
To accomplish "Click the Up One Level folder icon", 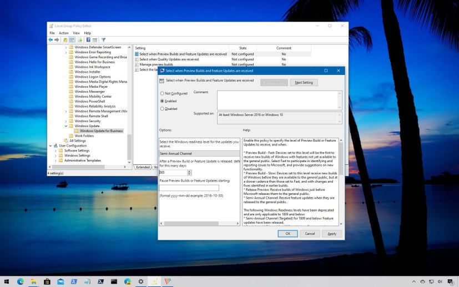I will click(x=65, y=40).
